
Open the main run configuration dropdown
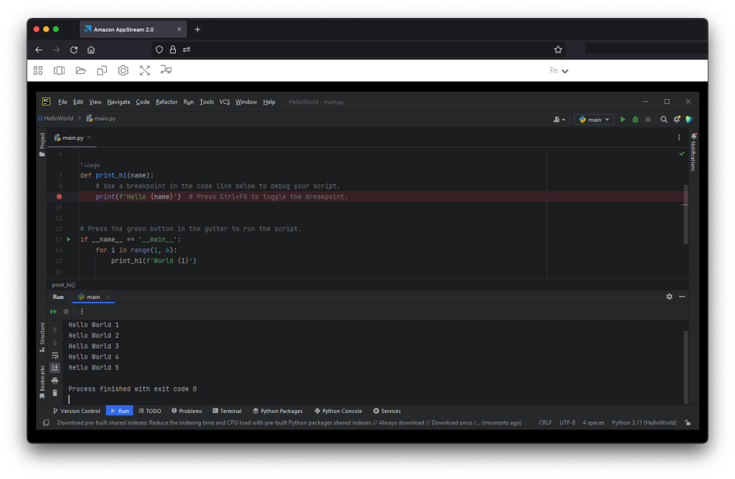point(594,119)
